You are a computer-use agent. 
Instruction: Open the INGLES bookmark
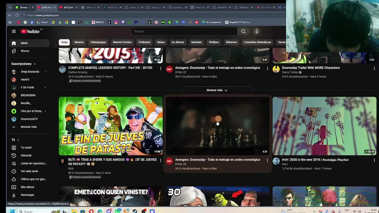coord(98,22)
